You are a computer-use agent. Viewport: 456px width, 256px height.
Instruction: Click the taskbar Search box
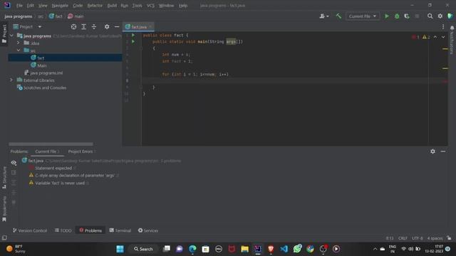point(143,249)
